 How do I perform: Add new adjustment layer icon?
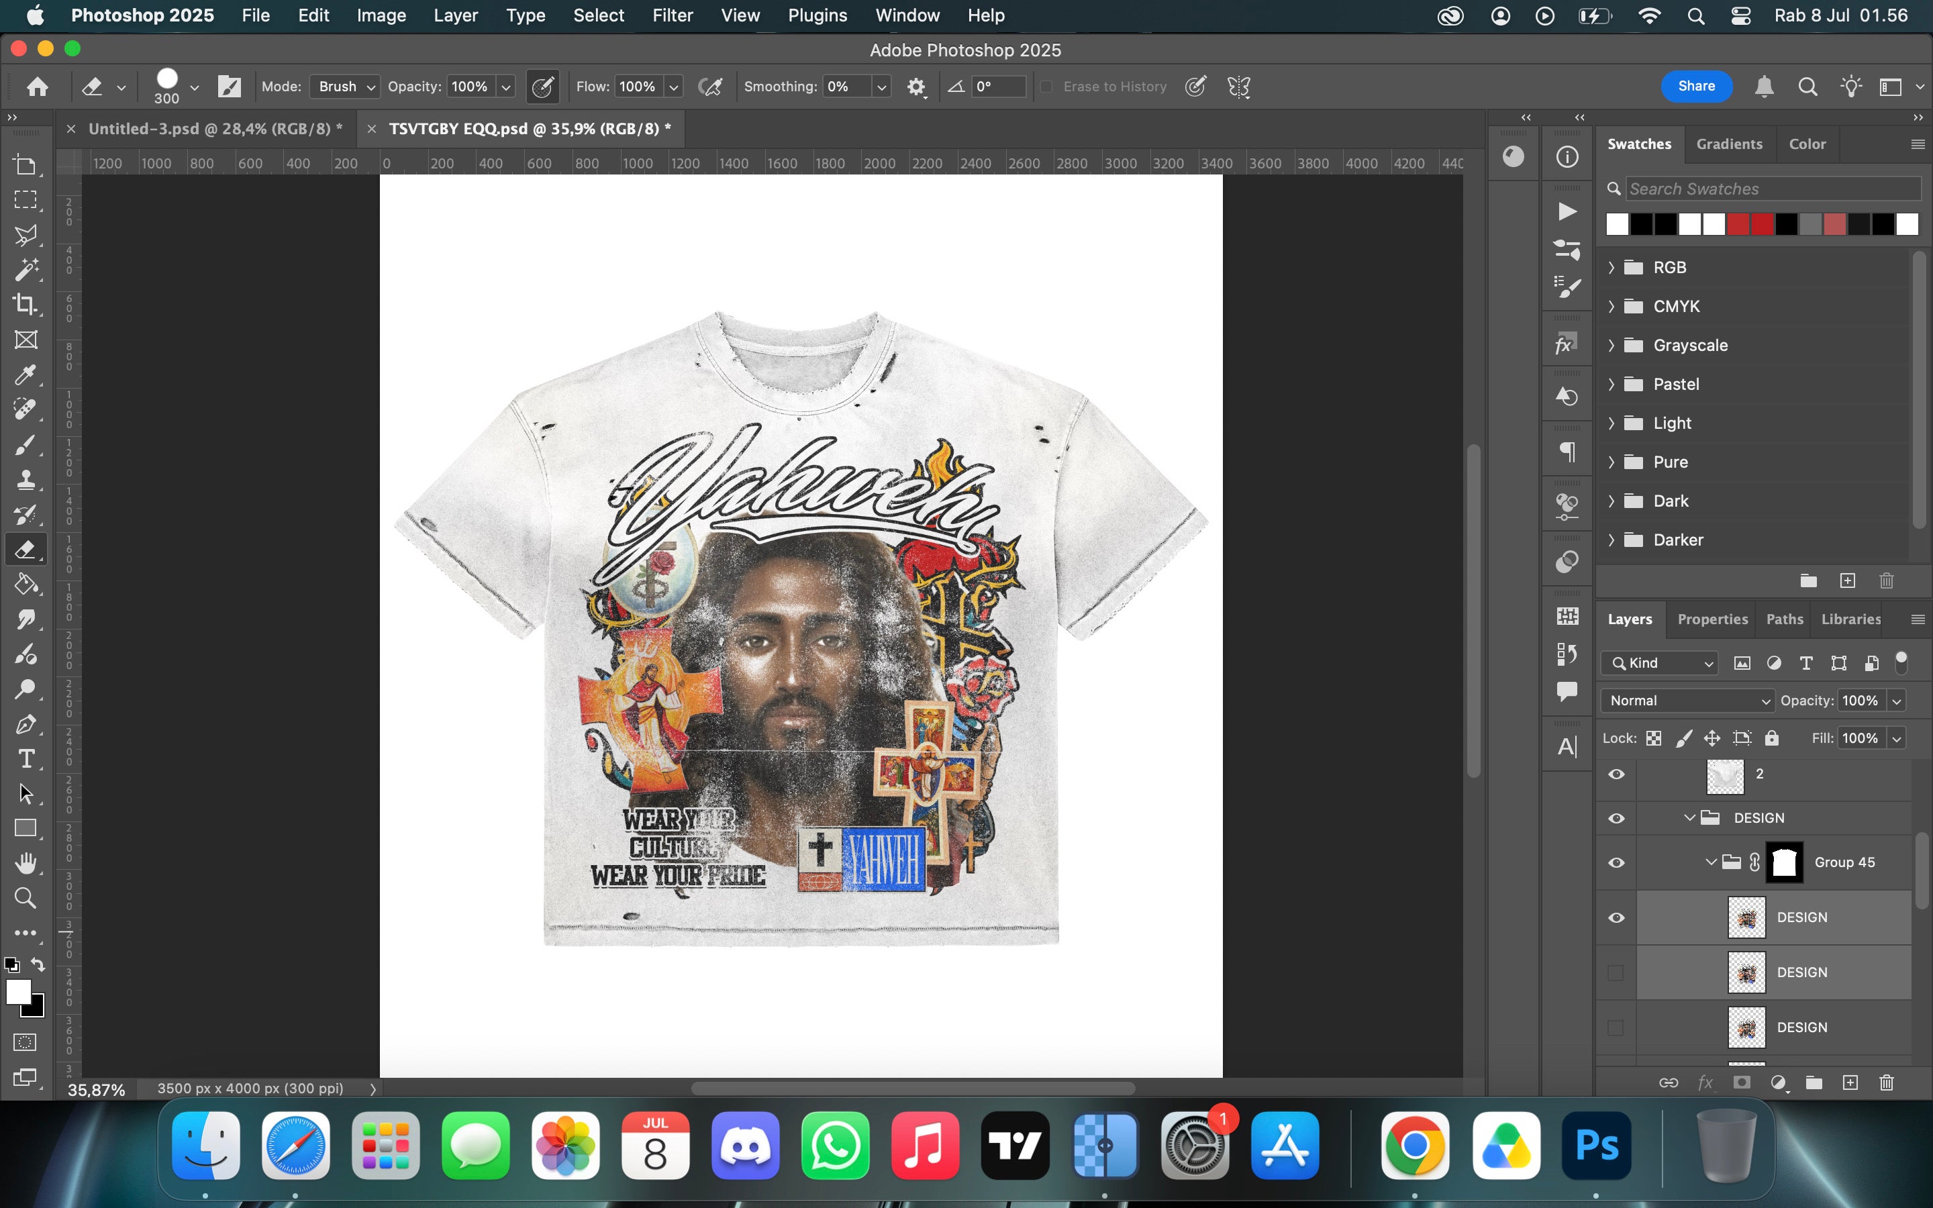pyautogui.click(x=1778, y=1083)
